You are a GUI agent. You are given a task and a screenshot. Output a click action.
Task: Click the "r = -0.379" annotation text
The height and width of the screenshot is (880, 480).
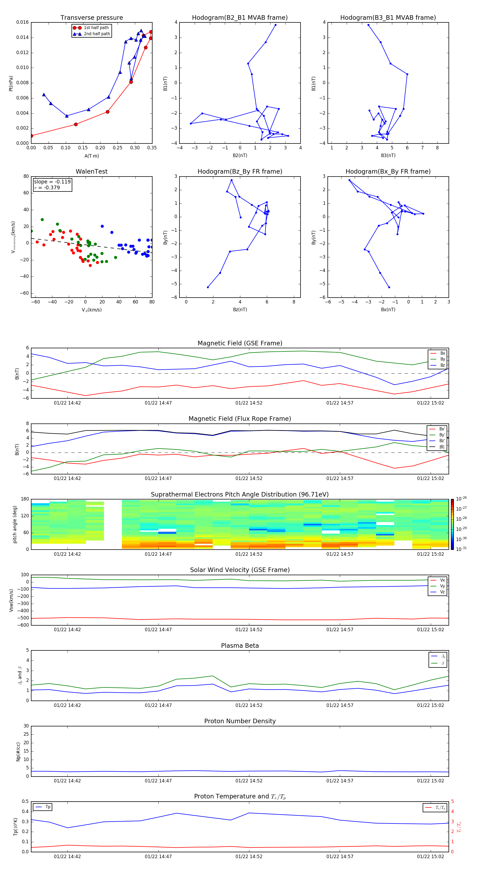[x=47, y=187]
